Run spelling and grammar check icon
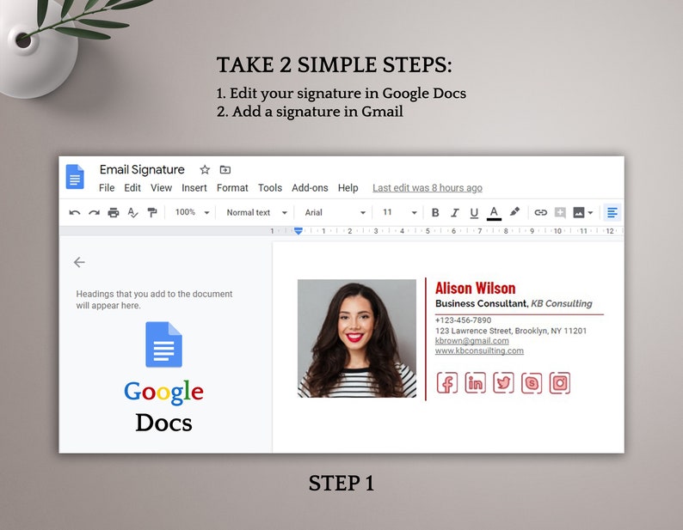The width and height of the screenshot is (683, 530). [x=132, y=213]
